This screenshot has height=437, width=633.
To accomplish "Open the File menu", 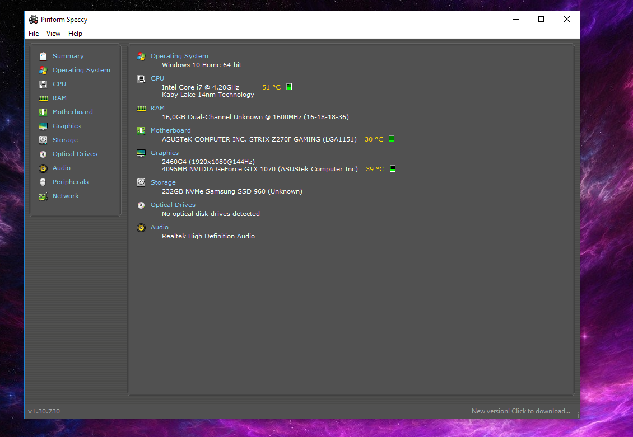I will pos(33,33).
